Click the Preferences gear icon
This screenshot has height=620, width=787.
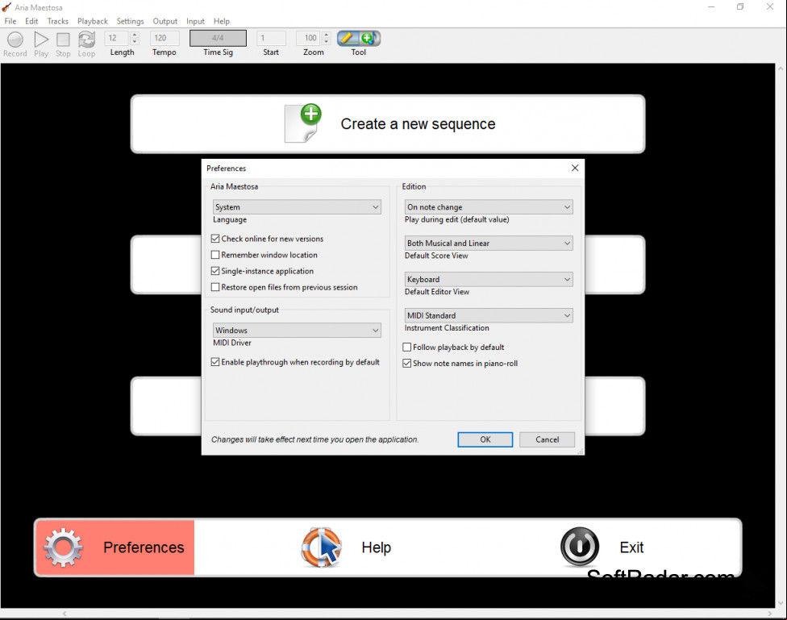click(x=63, y=547)
